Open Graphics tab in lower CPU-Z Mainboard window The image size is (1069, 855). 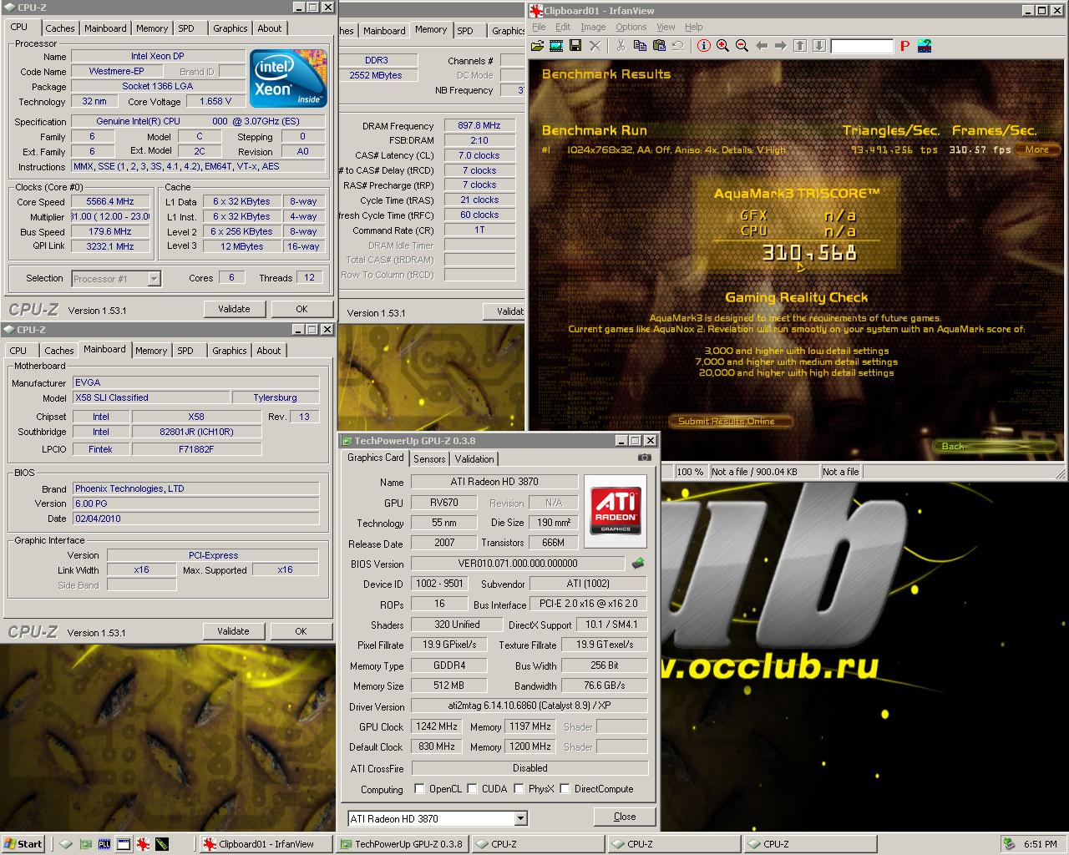point(230,351)
